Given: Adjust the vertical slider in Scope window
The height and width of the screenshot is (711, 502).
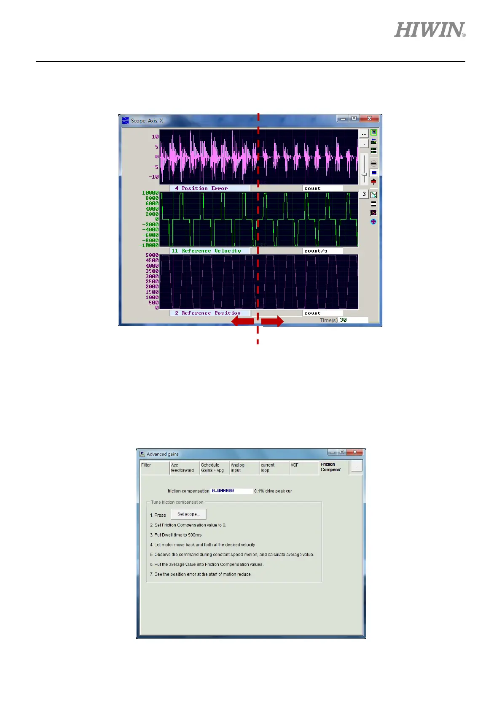Looking at the screenshot, I should [x=364, y=168].
